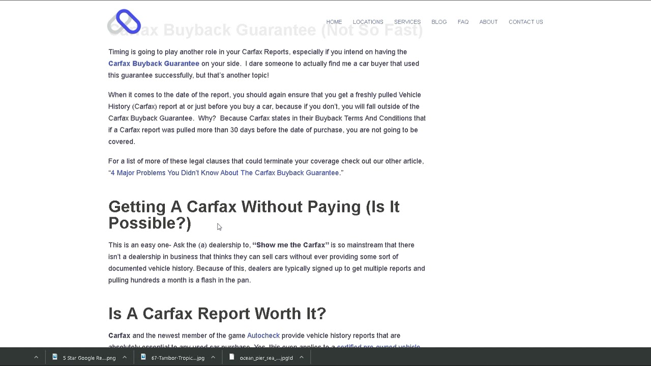Click the bold 'Carfax' word in last paragraph

[119, 335]
